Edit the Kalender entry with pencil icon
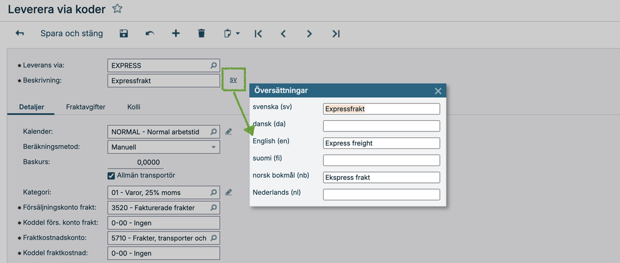Screen dimensions: 620x263 tap(229, 131)
